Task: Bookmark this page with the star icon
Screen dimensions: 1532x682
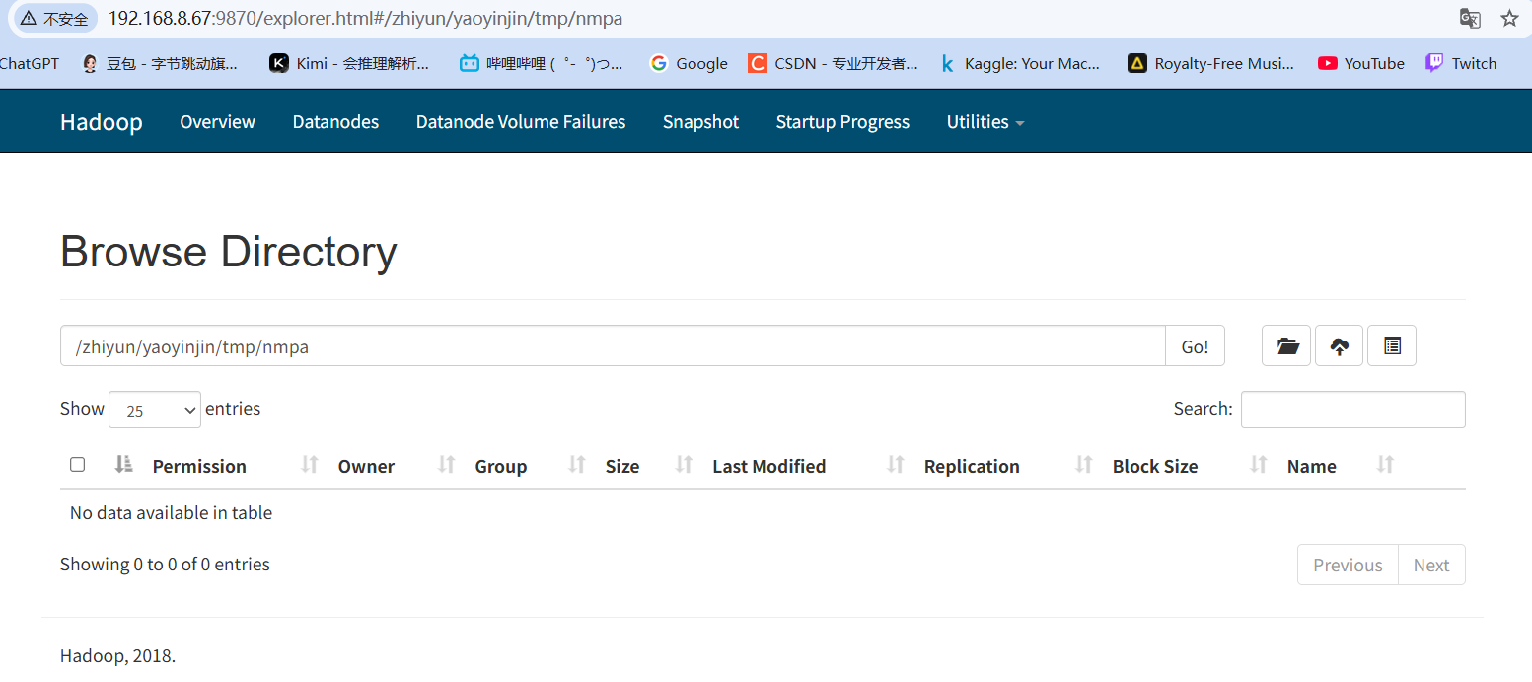Action: pos(1509,19)
